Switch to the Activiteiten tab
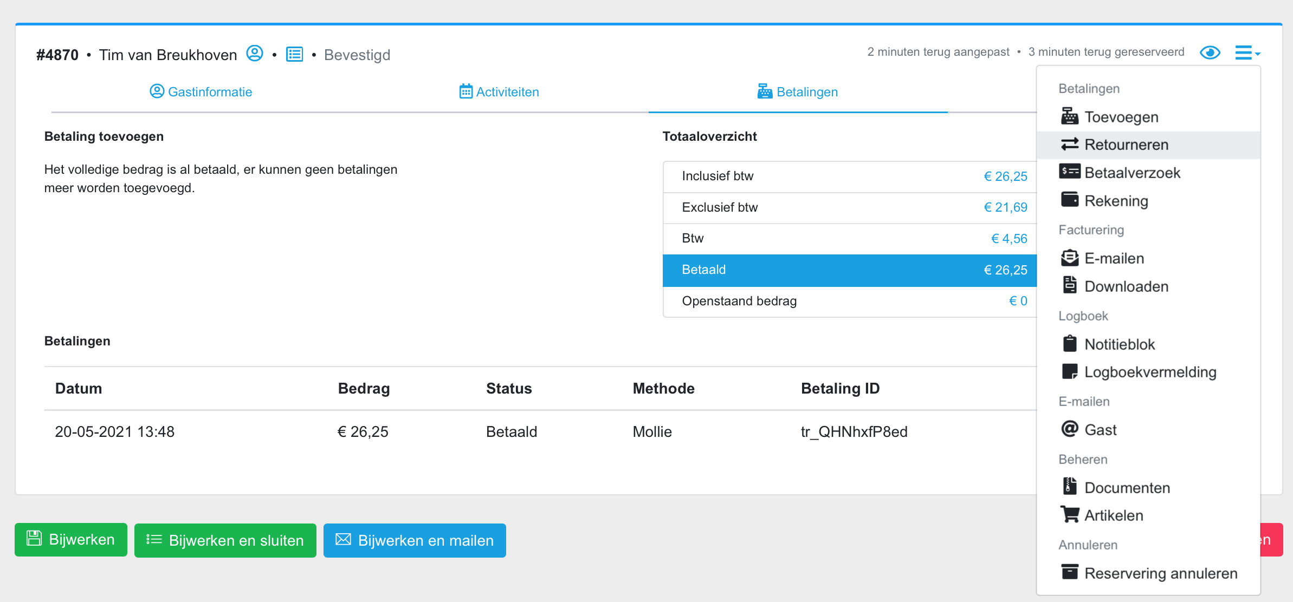Viewport: 1293px width, 602px height. pos(499,91)
